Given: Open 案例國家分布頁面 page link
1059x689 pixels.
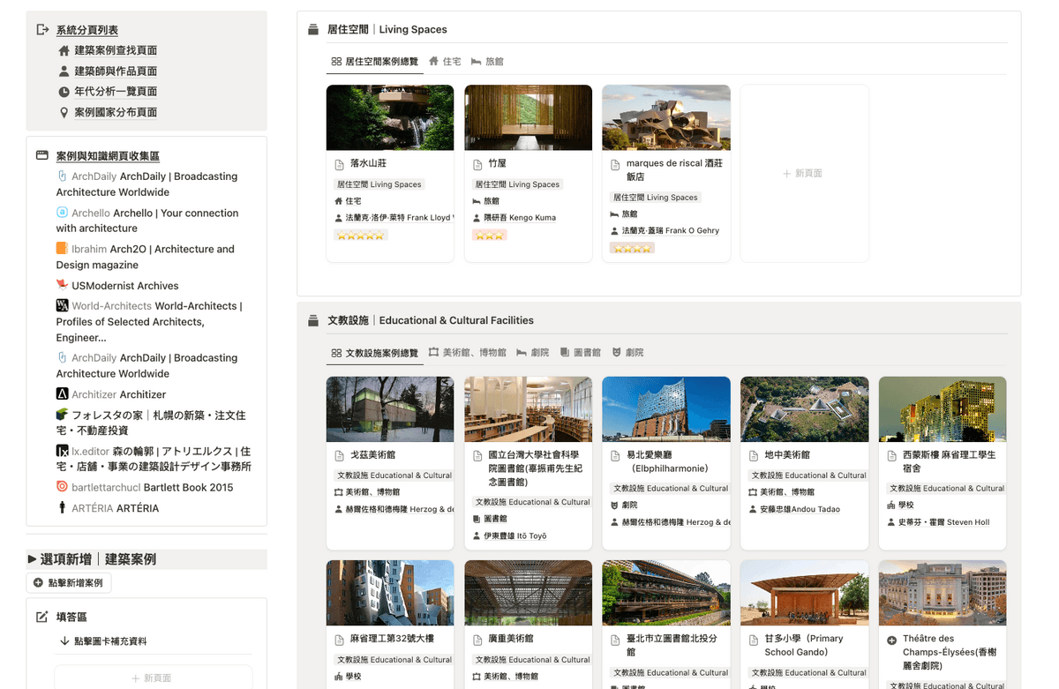Looking at the screenshot, I should [x=116, y=112].
